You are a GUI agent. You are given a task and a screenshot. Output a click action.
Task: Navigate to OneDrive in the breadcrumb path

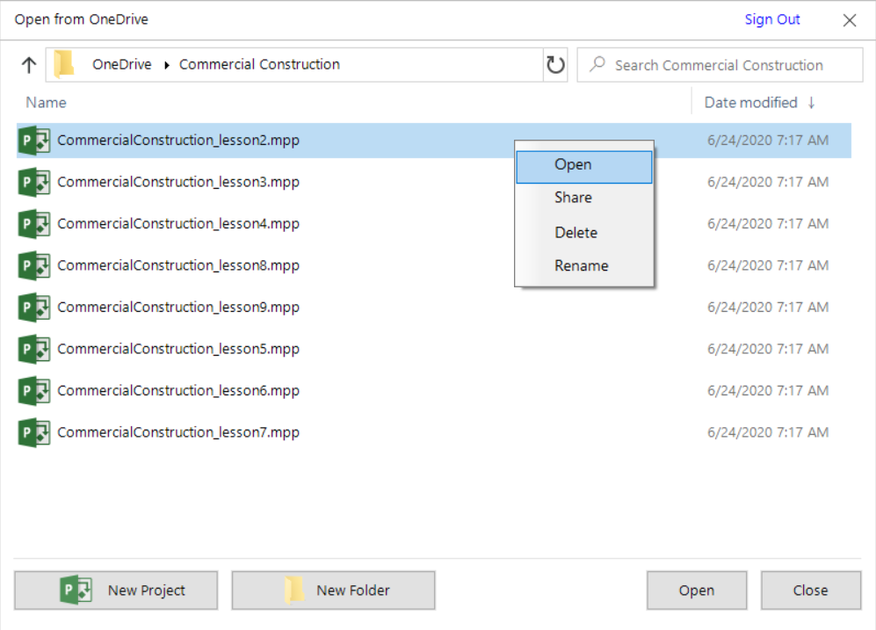[121, 65]
